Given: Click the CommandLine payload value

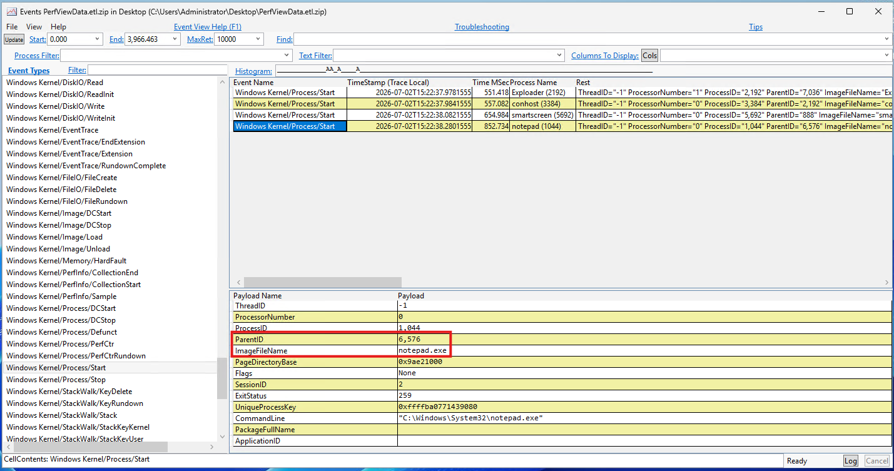Looking at the screenshot, I should tap(470, 418).
